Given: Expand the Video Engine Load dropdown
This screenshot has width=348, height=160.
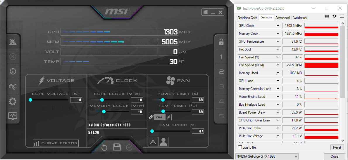Looking at the screenshot, I should coord(278,97).
